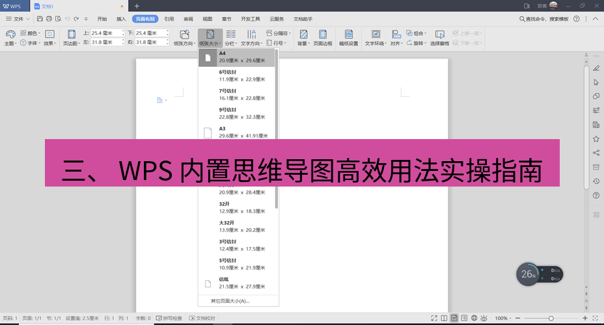Click the Print icon in quick access toolbar
Image resolution: width=604 pixels, height=325 pixels.
click(x=49, y=18)
